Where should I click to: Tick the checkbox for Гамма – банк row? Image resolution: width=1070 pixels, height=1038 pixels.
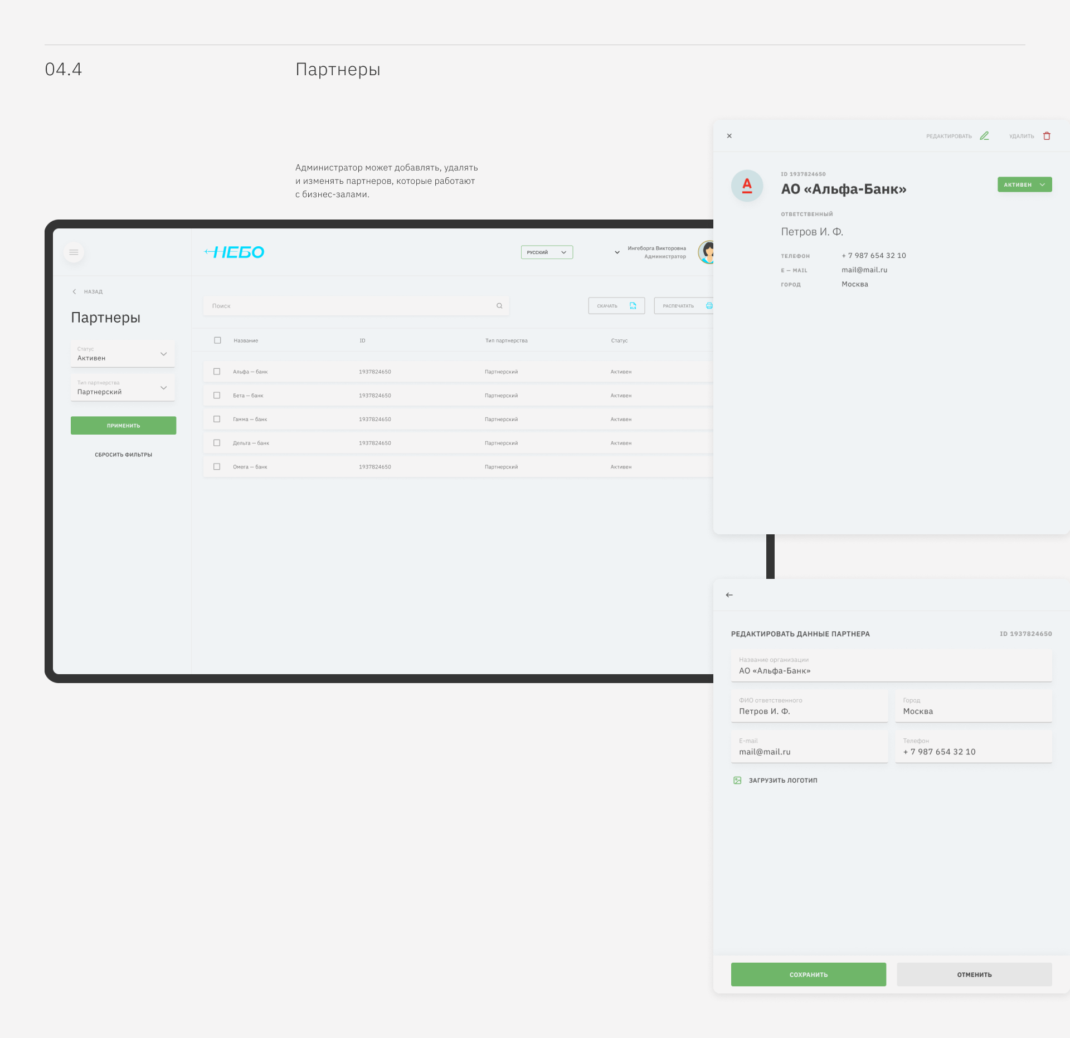217,419
